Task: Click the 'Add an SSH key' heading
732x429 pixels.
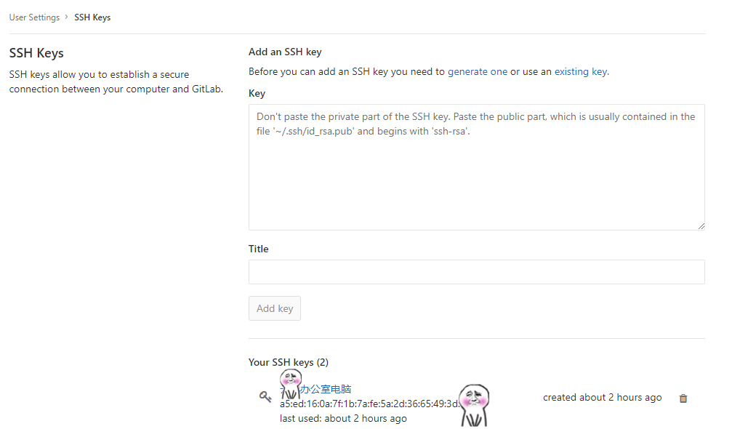Action: point(285,52)
